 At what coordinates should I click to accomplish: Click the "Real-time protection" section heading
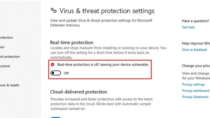point(72,42)
